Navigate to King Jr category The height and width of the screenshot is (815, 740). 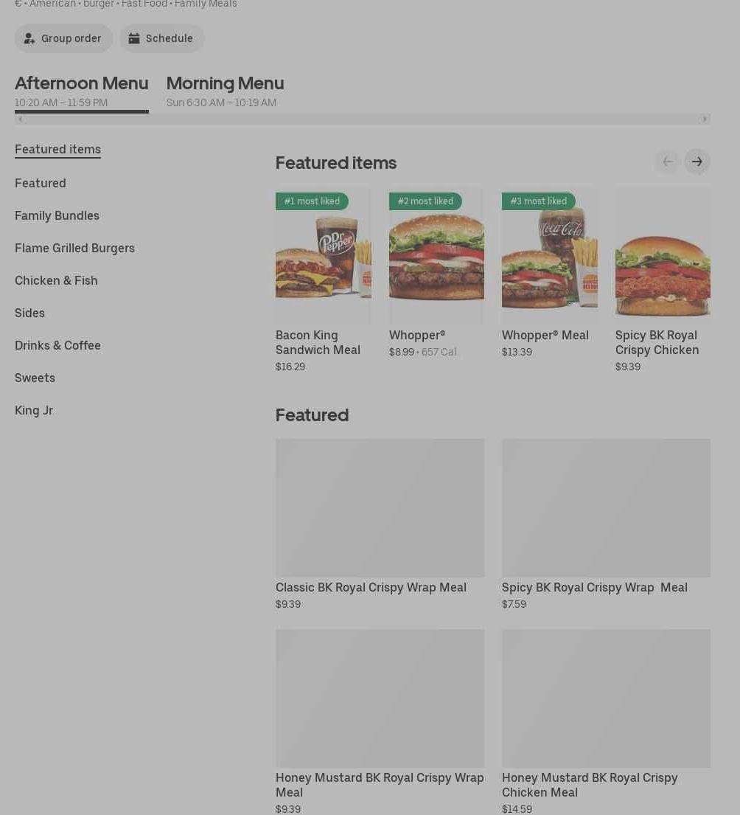pos(34,410)
